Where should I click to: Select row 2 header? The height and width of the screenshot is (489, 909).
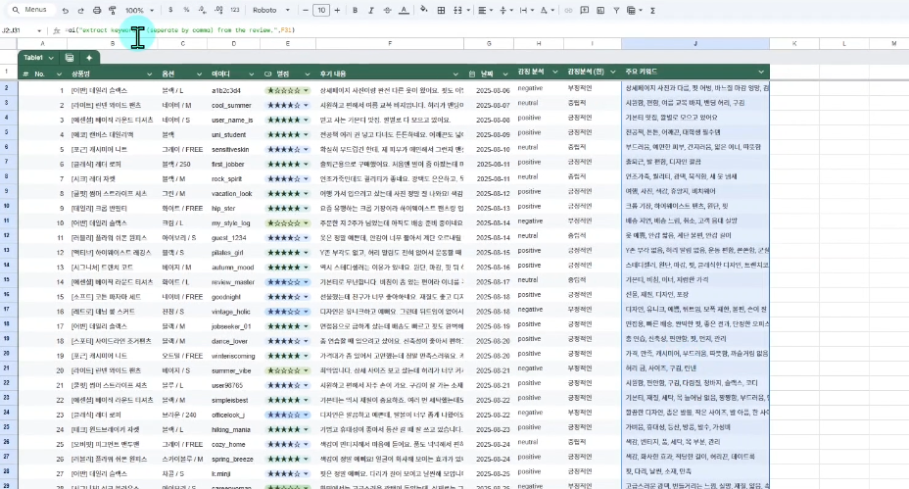[7, 88]
